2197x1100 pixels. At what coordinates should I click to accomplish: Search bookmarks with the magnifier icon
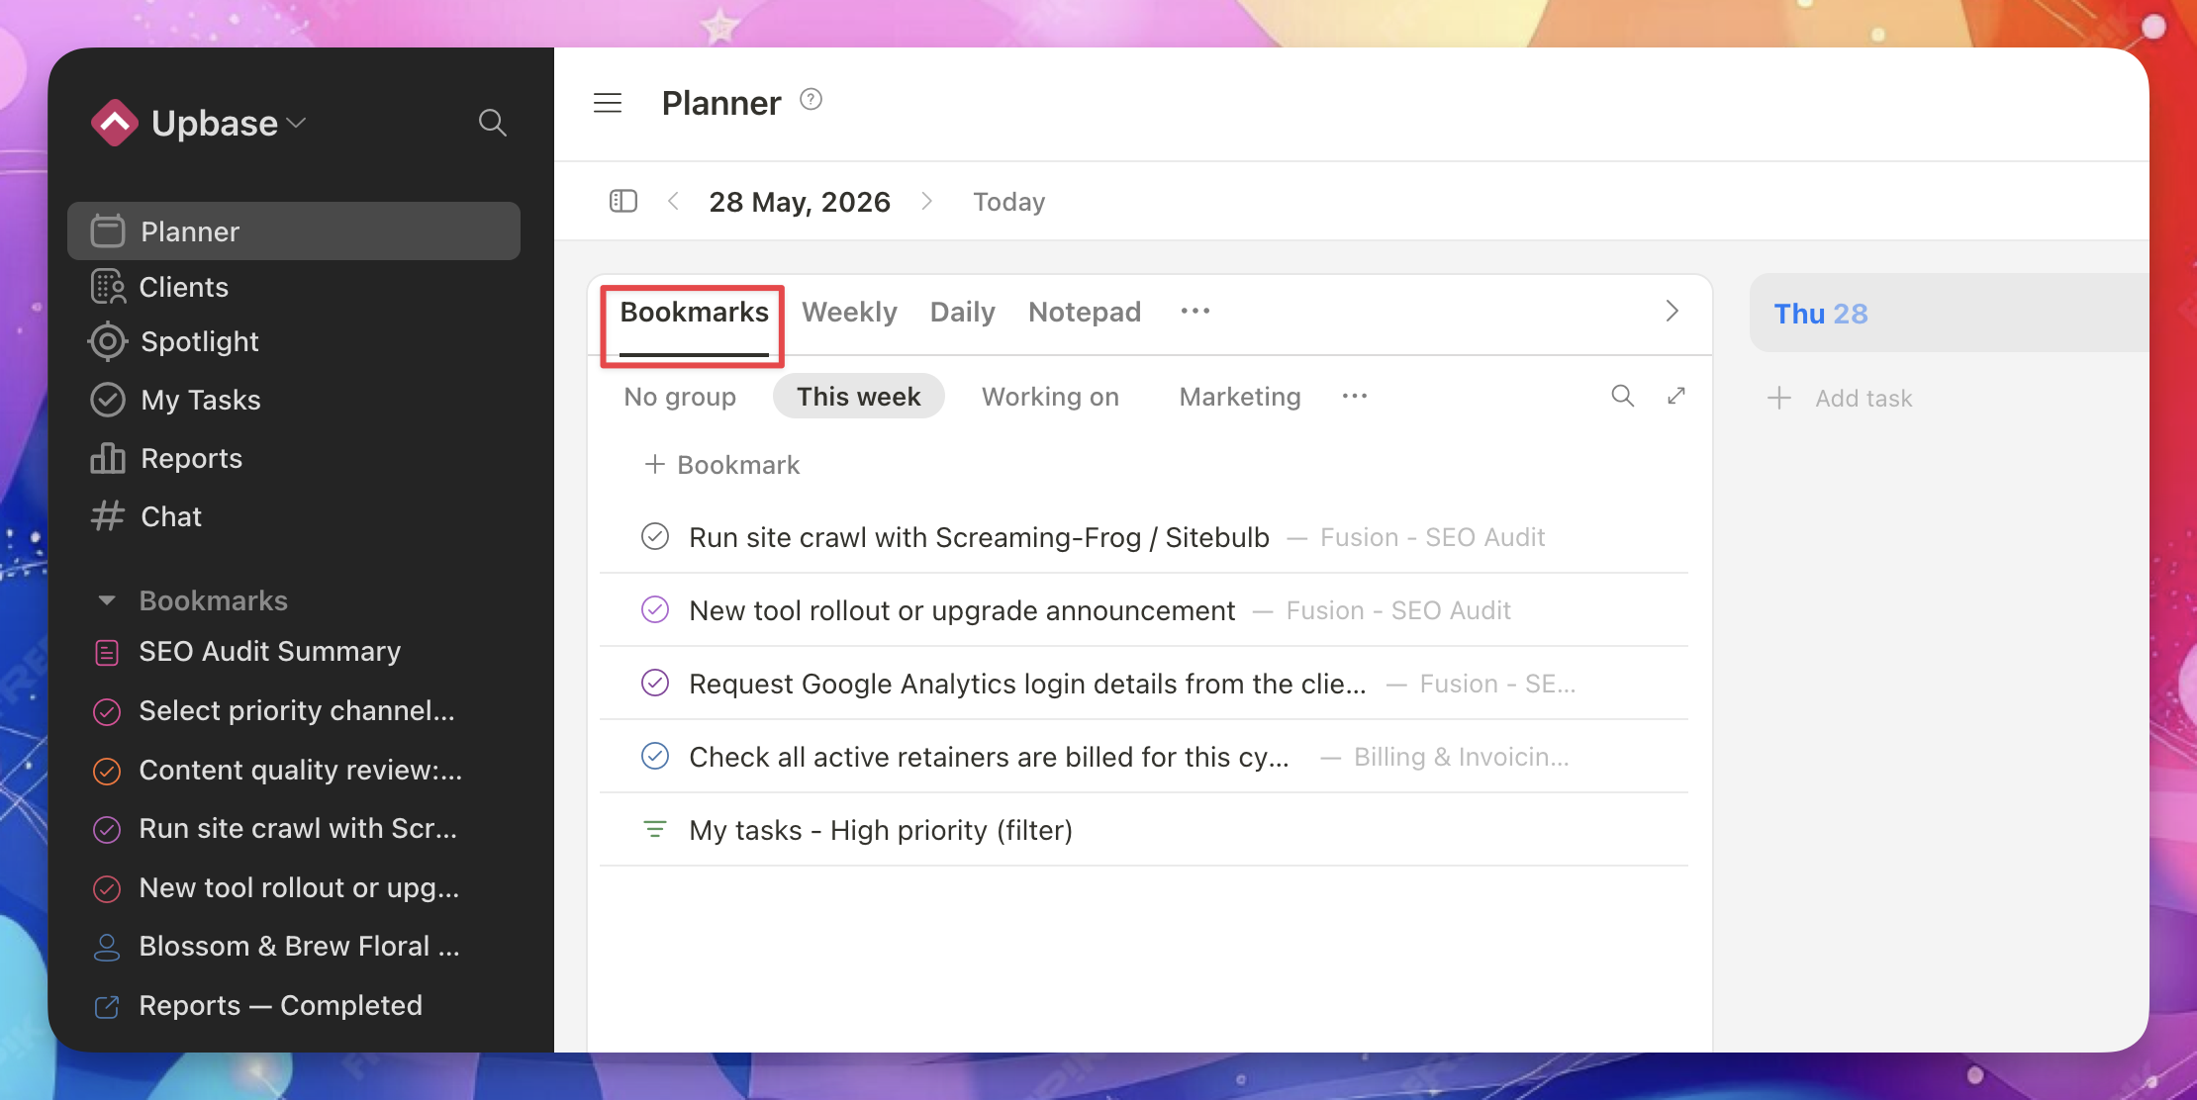click(x=1622, y=396)
